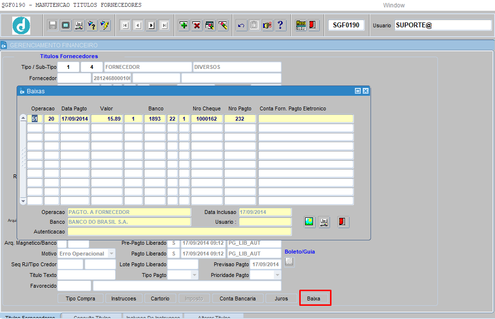
Task: Click the Operacao cell containing 51
Action: tap(35, 119)
